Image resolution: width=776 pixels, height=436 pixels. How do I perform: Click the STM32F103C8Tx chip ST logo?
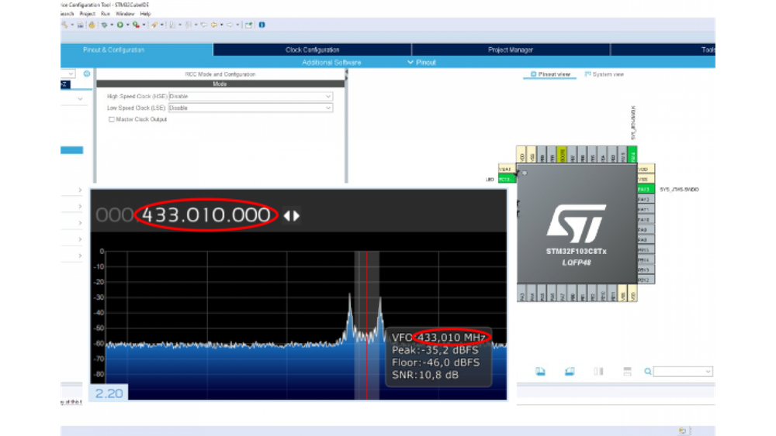click(x=575, y=225)
